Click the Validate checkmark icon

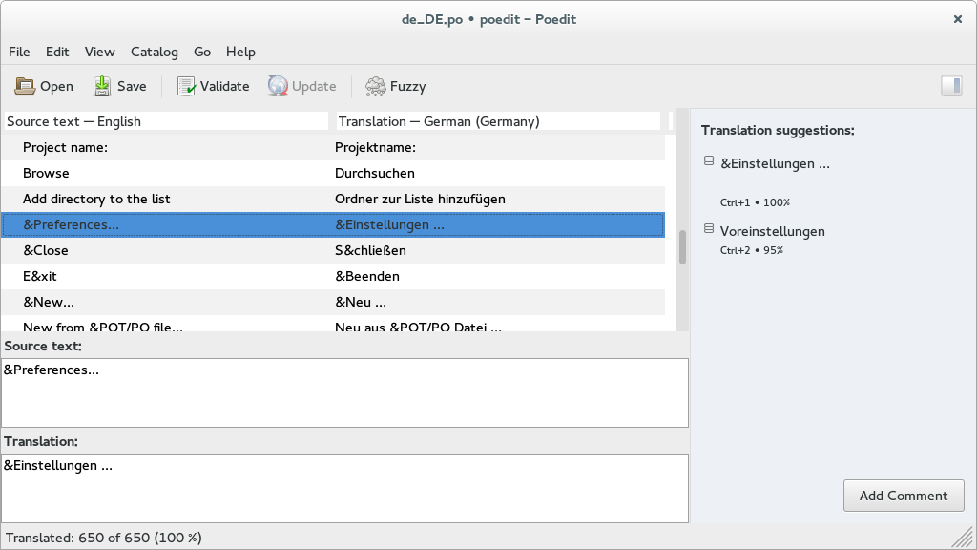point(186,87)
